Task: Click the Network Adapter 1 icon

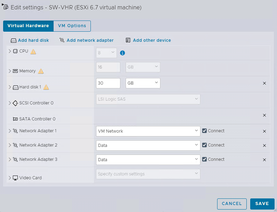Action: coord(15,131)
